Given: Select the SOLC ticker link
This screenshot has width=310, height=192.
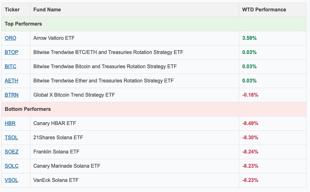Looking at the screenshot, I should tap(11, 166).
